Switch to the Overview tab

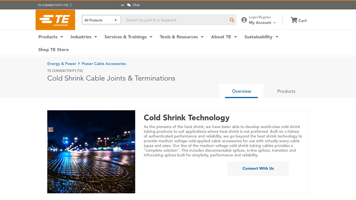pyautogui.click(x=241, y=91)
